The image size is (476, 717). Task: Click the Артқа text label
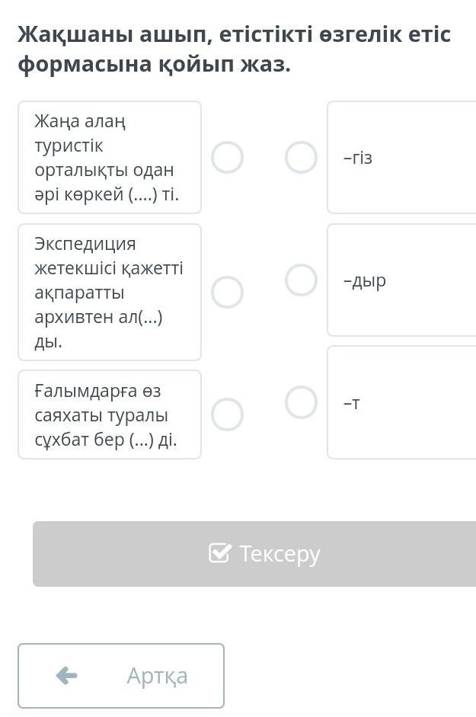157,676
